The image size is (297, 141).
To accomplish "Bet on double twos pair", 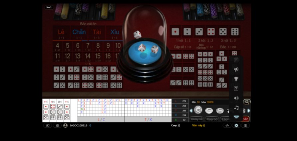I will pos(175,70).
